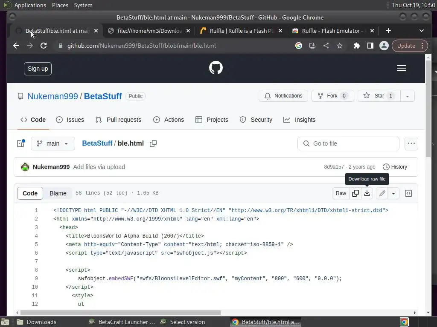Image resolution: width=437 pixels, height=327 pixels.
Task: Open the Actions tab
Action: [x=169, y=120]
